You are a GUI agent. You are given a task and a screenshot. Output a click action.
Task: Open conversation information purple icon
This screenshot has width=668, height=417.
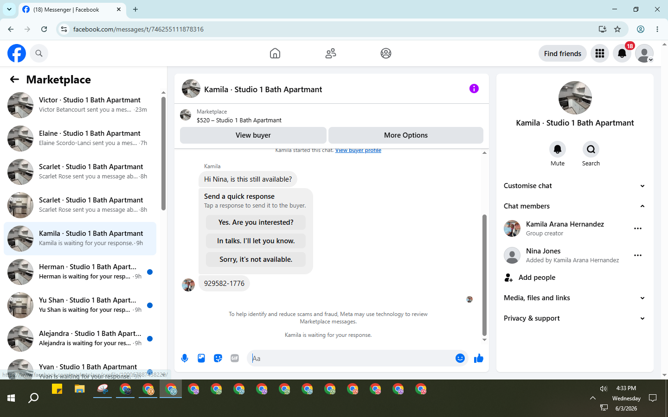point(474,88)
